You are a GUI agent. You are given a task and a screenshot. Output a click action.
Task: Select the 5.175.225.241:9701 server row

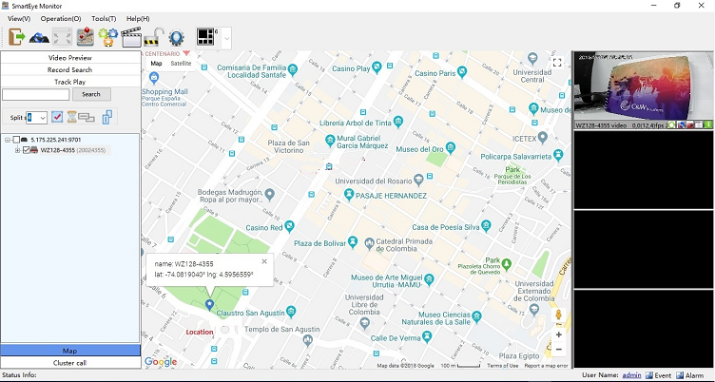coord(56,140)
